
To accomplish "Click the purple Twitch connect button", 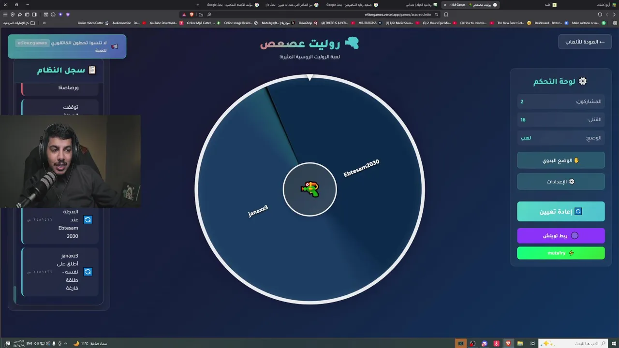I will [560, 236].
